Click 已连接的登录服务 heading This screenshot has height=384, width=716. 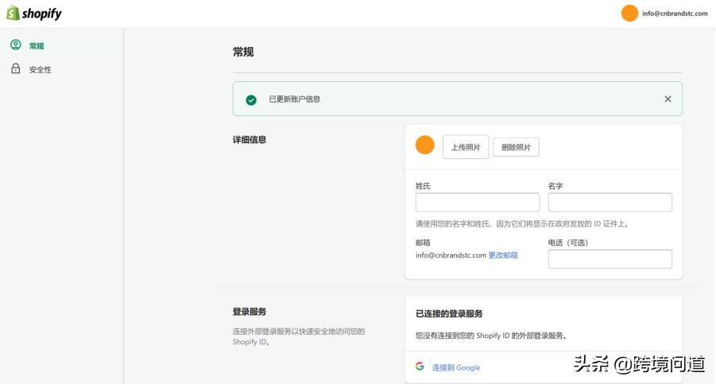coord(449,314)
